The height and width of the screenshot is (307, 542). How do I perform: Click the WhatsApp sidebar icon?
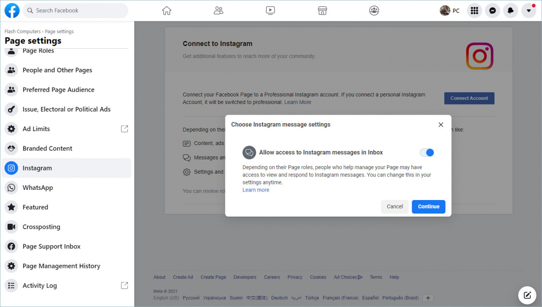[x=11, y=188]
